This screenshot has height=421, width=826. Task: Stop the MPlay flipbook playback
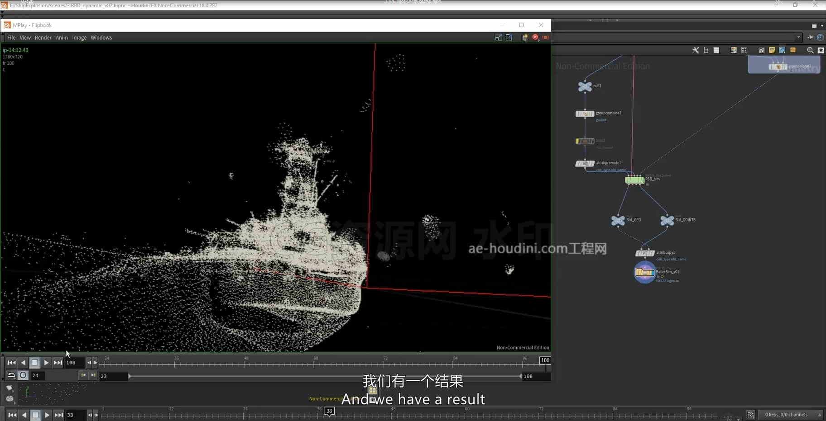click(34, 363)
